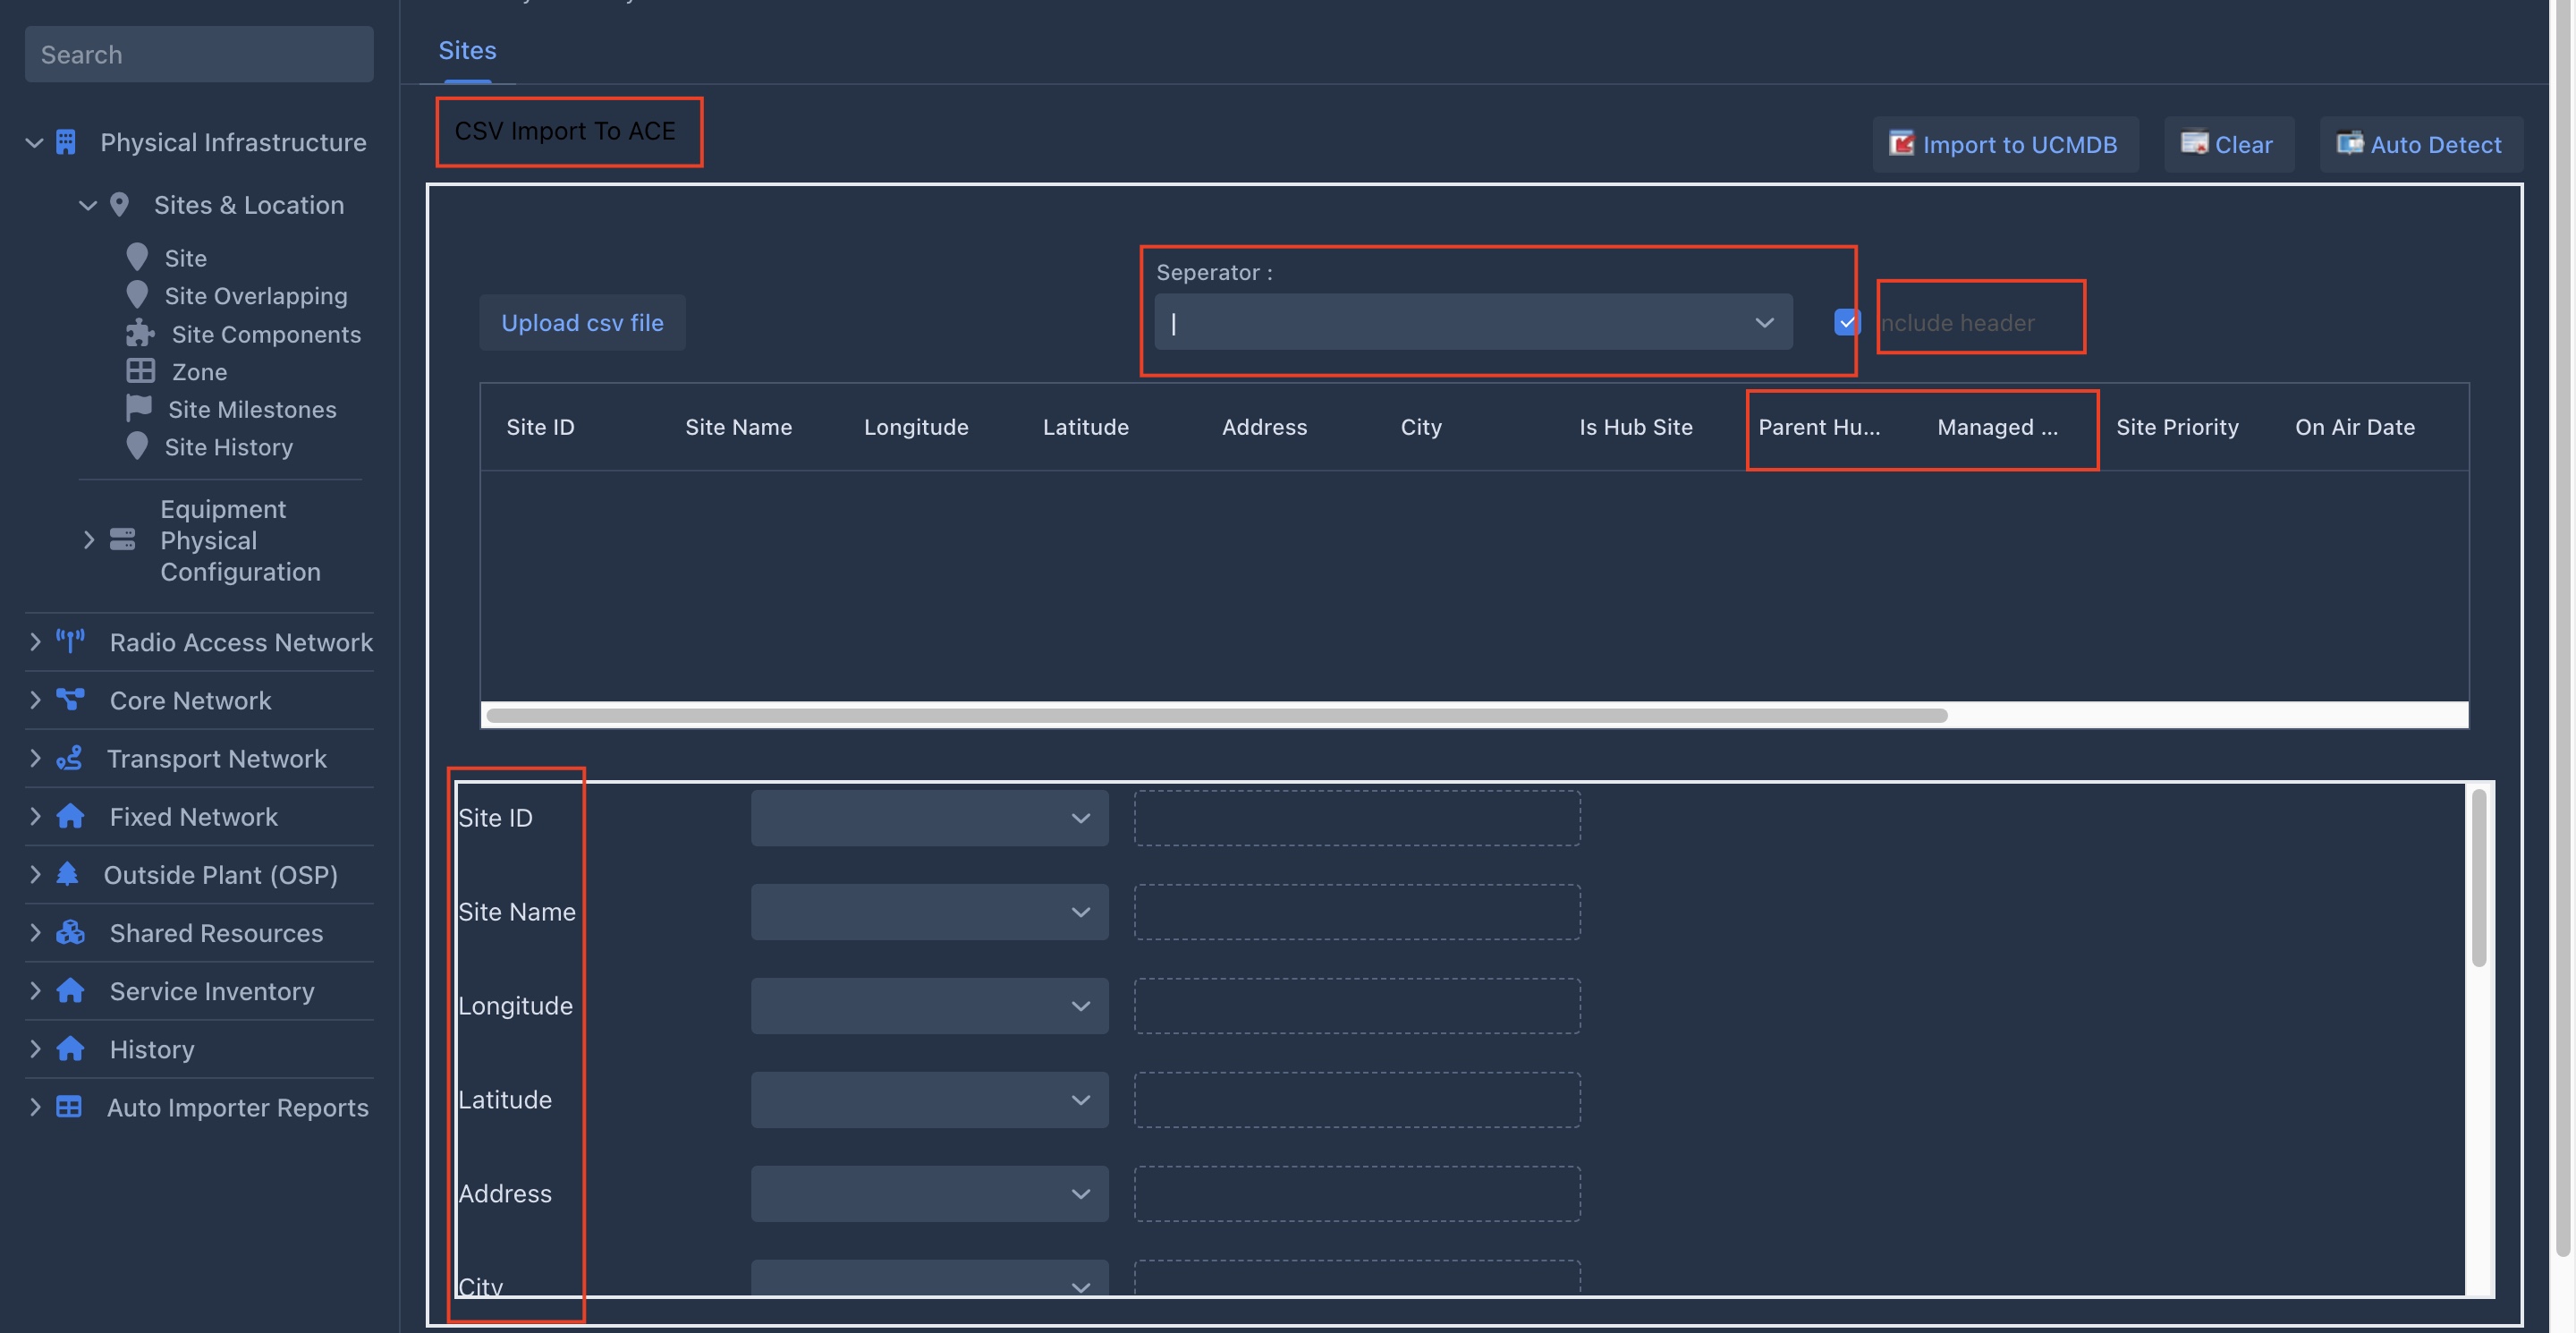Click the Shared Resources cubes icon
2576x1333 pixels.
pos(70,932)
